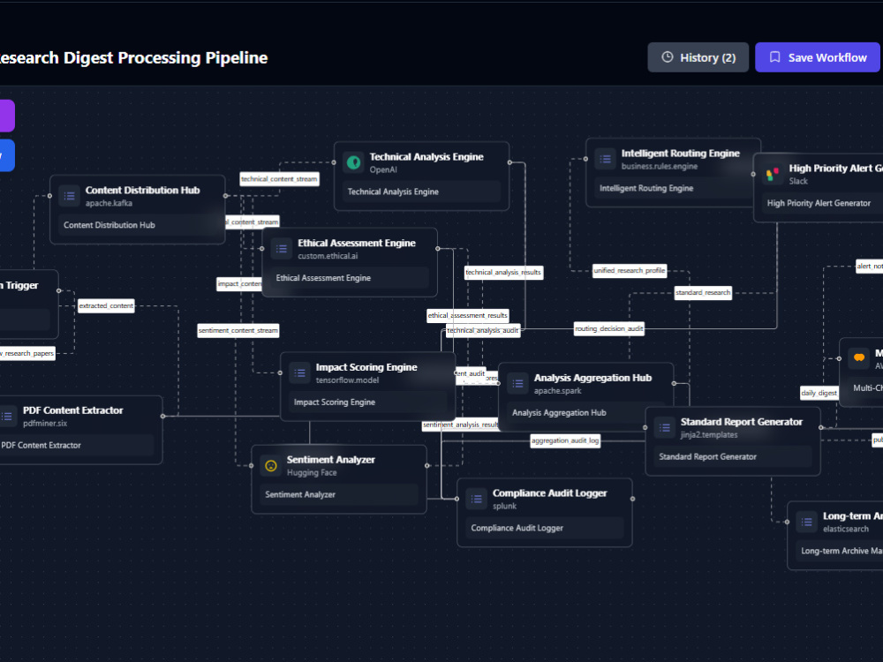
Task: Select the aggregation_audit_log edge label
Action: coord(565,440)
